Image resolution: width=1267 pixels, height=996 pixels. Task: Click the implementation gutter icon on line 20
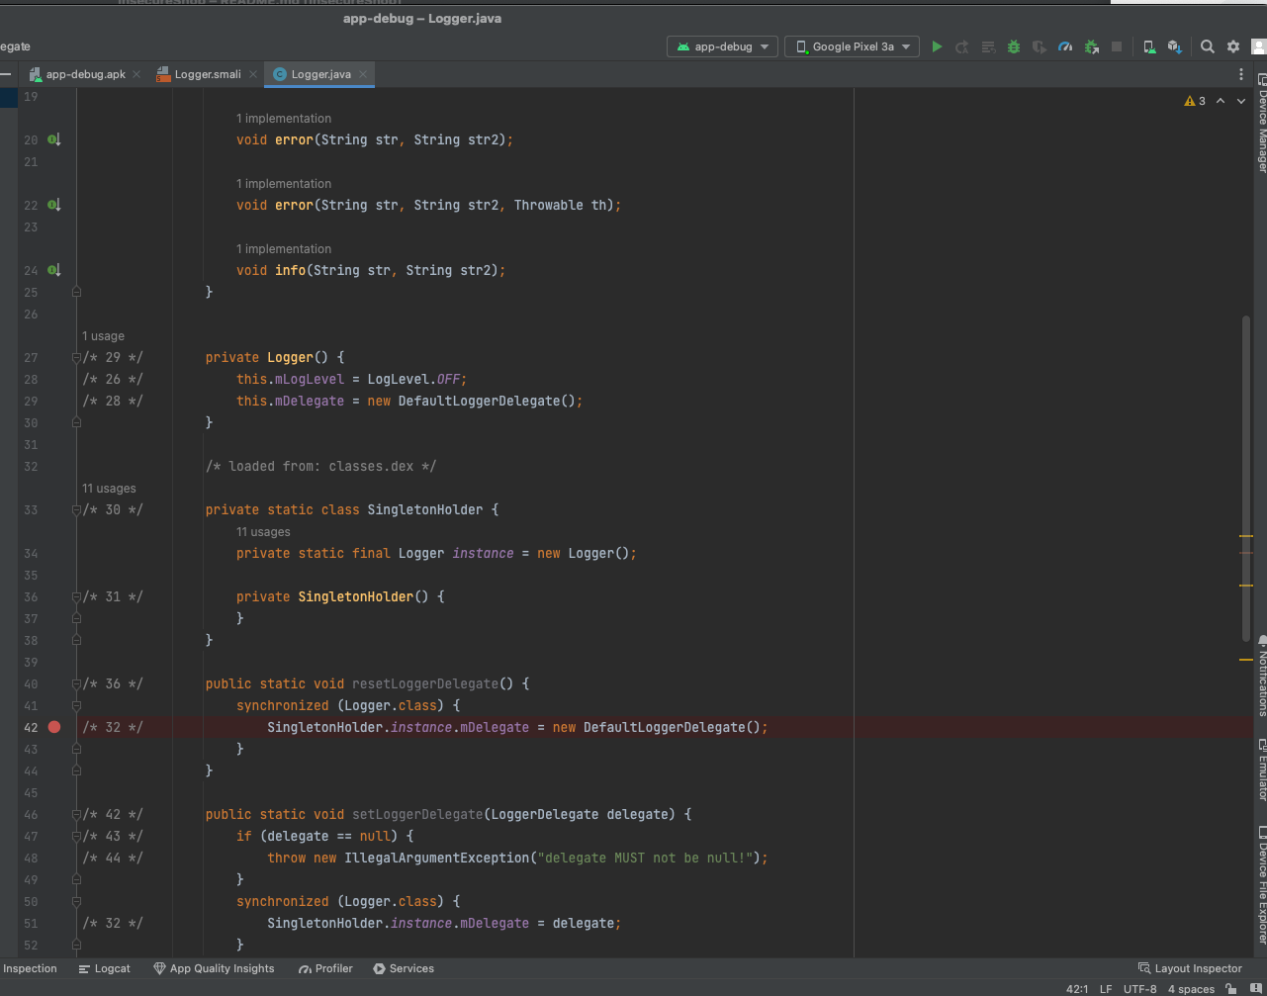pos(54,139)
